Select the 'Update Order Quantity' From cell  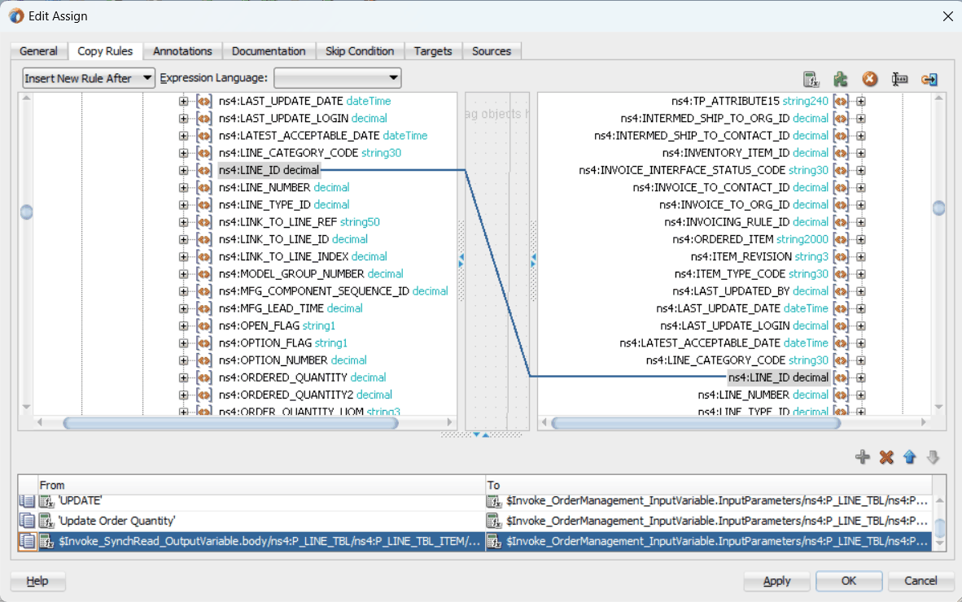pyautogui.click(x=260, y=521)
